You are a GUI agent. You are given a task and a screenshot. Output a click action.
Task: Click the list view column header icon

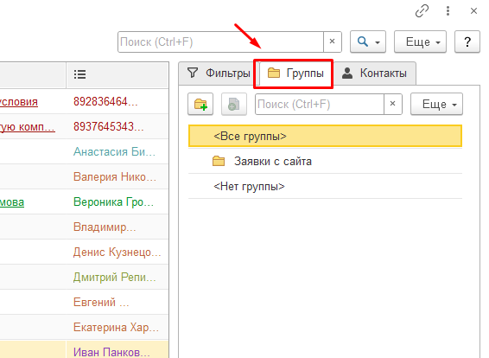pos(79,74)
